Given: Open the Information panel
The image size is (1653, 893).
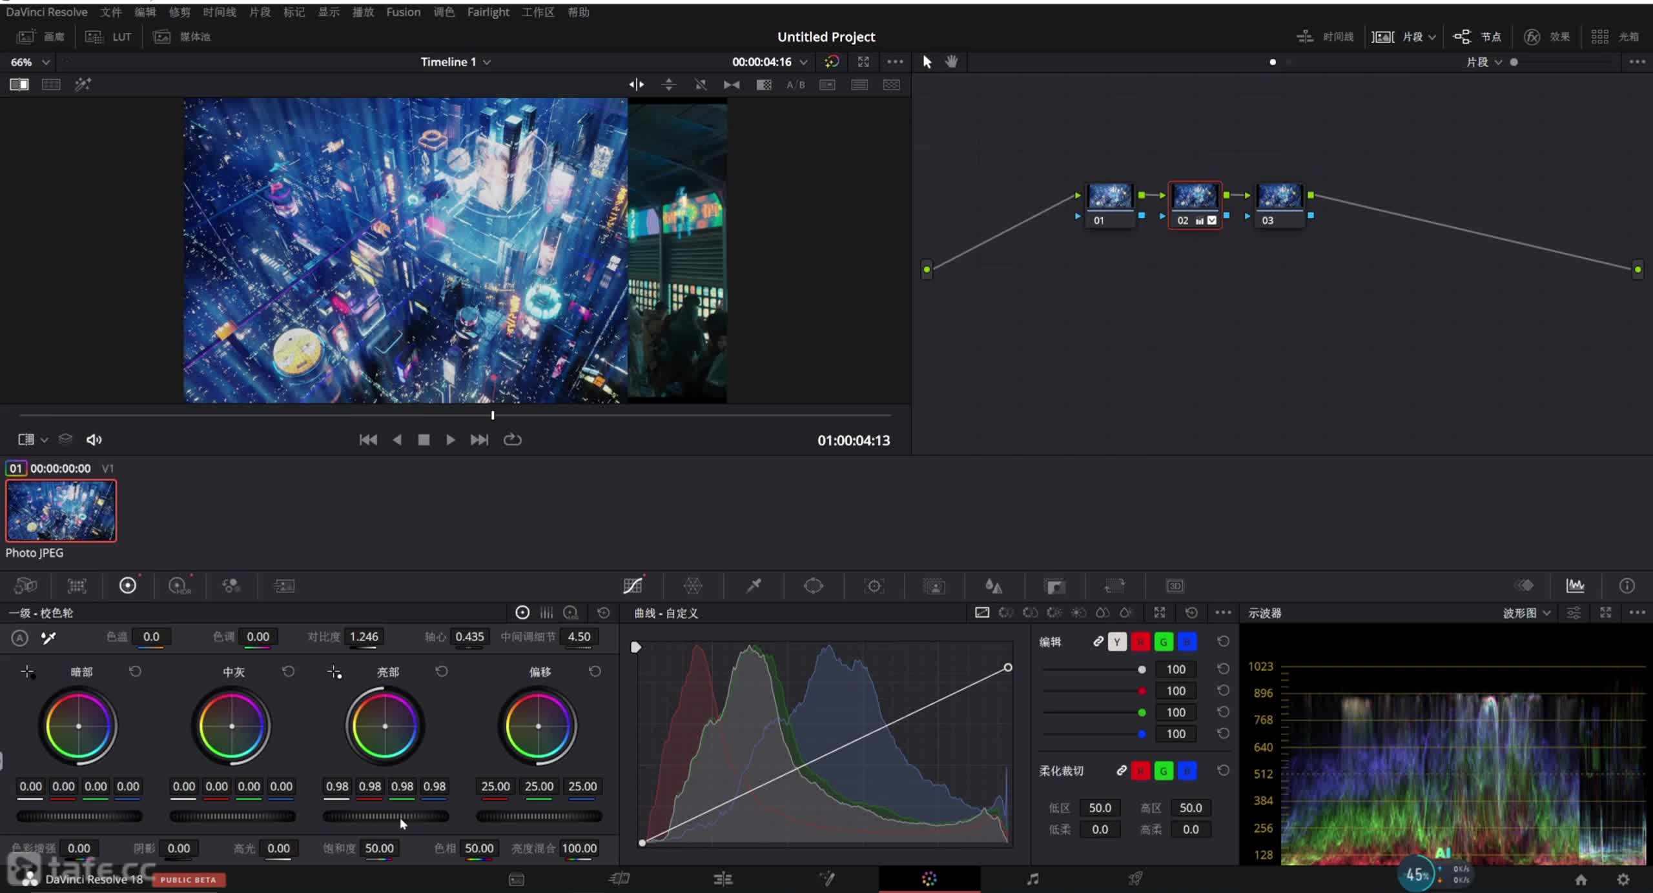Looking at the screenshot, I should click(1627, 586).
